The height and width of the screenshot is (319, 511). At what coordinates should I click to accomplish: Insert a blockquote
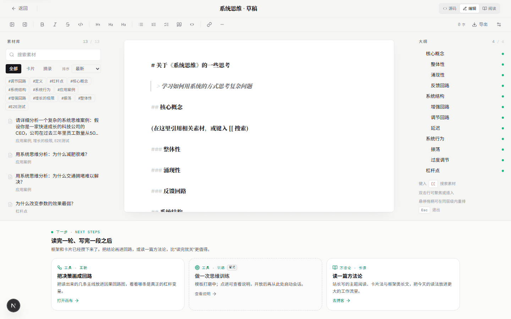tap(179, 24)
